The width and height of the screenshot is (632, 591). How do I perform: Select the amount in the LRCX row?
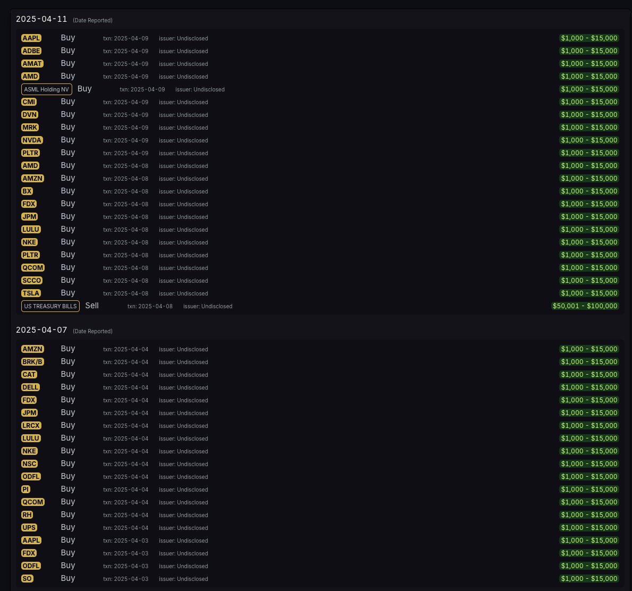589,426
